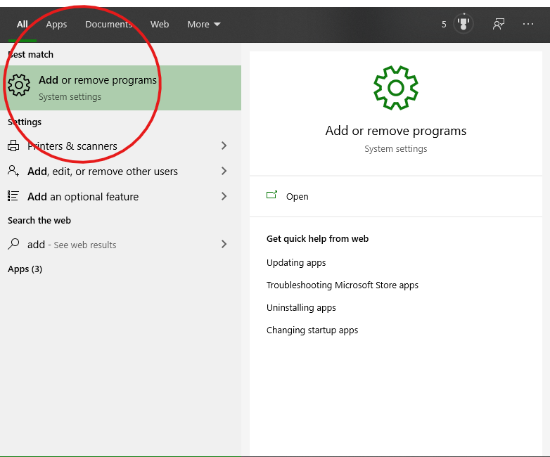The width and height of the screenshot is (550, 457).
Task: Click Open in the preview pane
Action: click(x=297, y=196)
